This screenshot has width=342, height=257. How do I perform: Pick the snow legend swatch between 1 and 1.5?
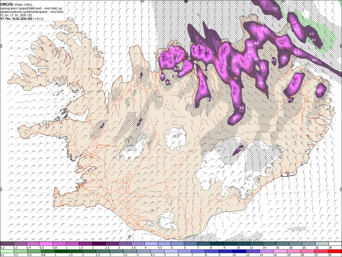[x=72, y=244]
